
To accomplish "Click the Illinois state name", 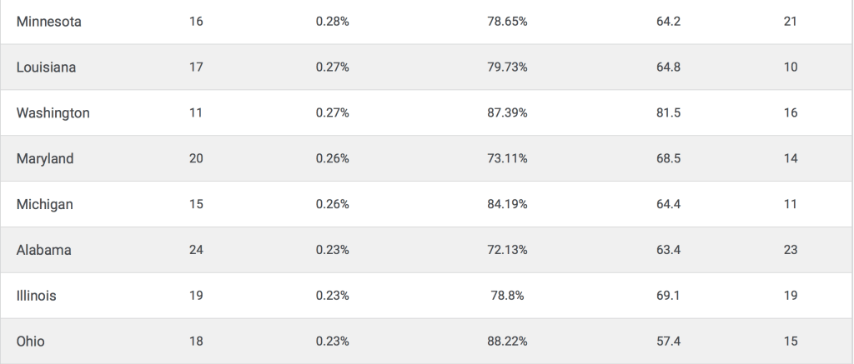I will (x=37, y=295).
